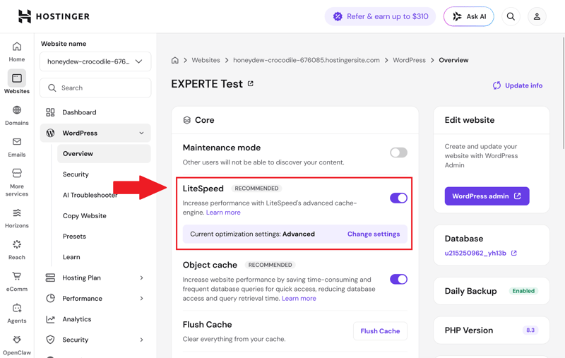This screenshot has height=358, width=565.
Task: Click the Analytics chart icon
Action: pos(50,319)
